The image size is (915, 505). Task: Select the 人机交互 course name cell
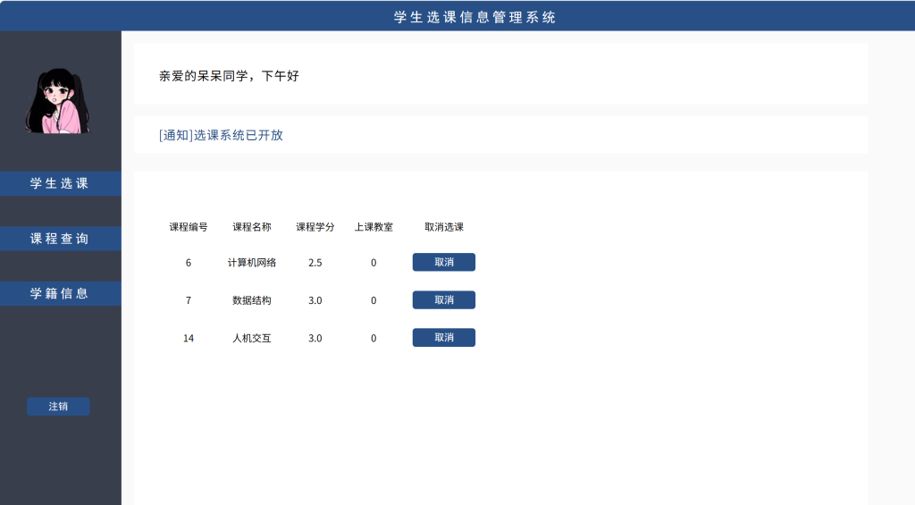click(252, 338)
